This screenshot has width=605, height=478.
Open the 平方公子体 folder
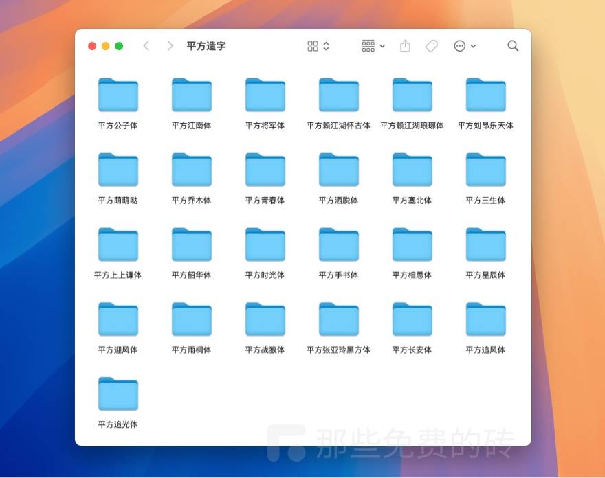118,95
